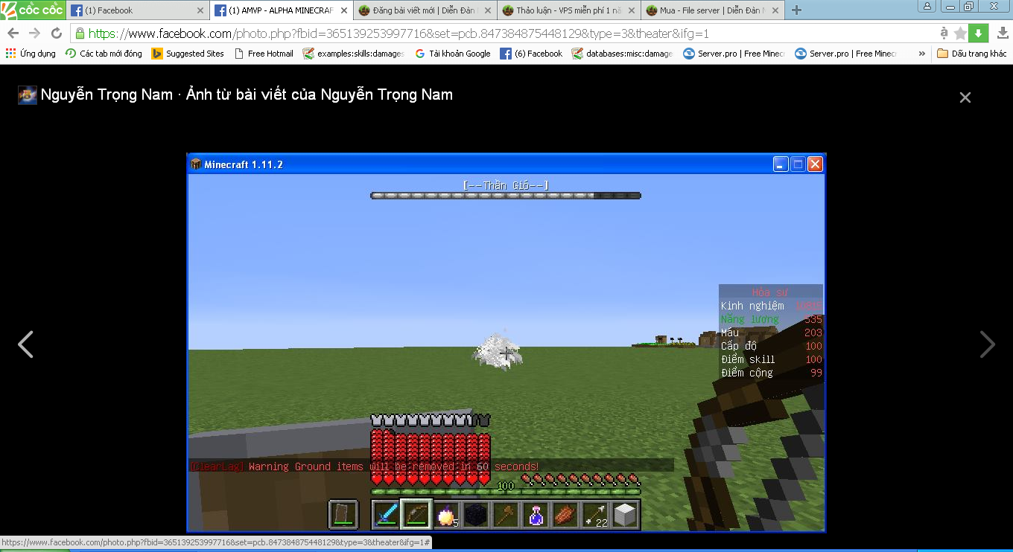1013x552 pixels.
Task: Open the (6) Facebook bookmark
Action: pos(531,54)
